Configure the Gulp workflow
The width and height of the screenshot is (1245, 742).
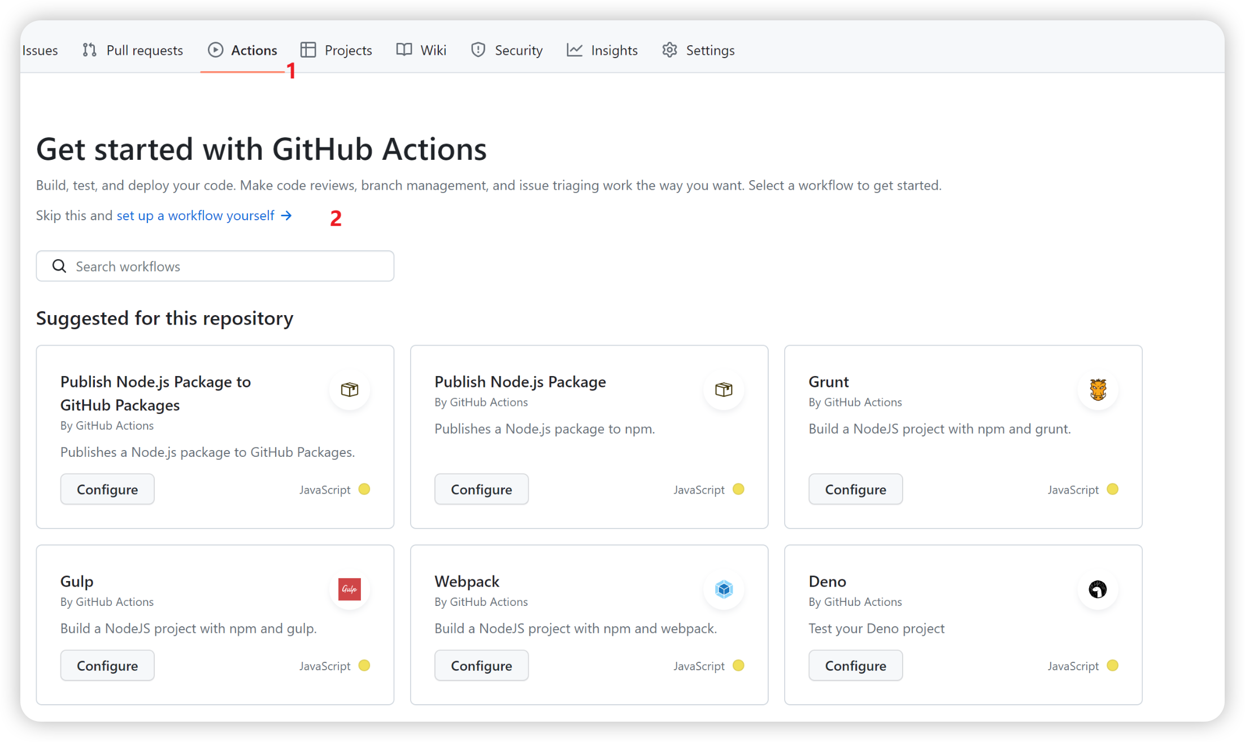tap(107, 665)
